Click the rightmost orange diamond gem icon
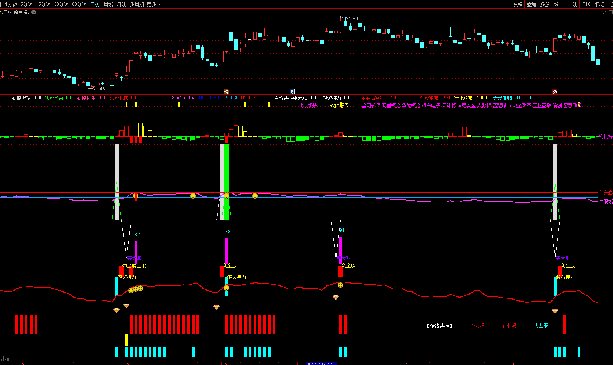Image resolution: width=613 pixels, height=365 pixels. click(555, 311)
